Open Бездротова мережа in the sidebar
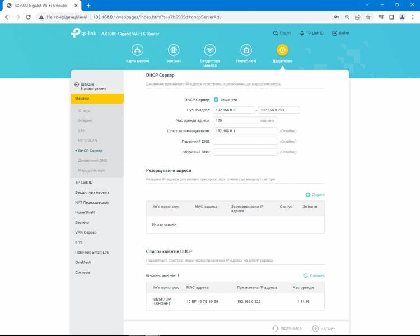 (92, 193)
